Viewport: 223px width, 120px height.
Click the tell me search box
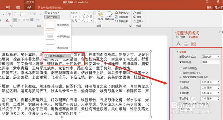50,8
